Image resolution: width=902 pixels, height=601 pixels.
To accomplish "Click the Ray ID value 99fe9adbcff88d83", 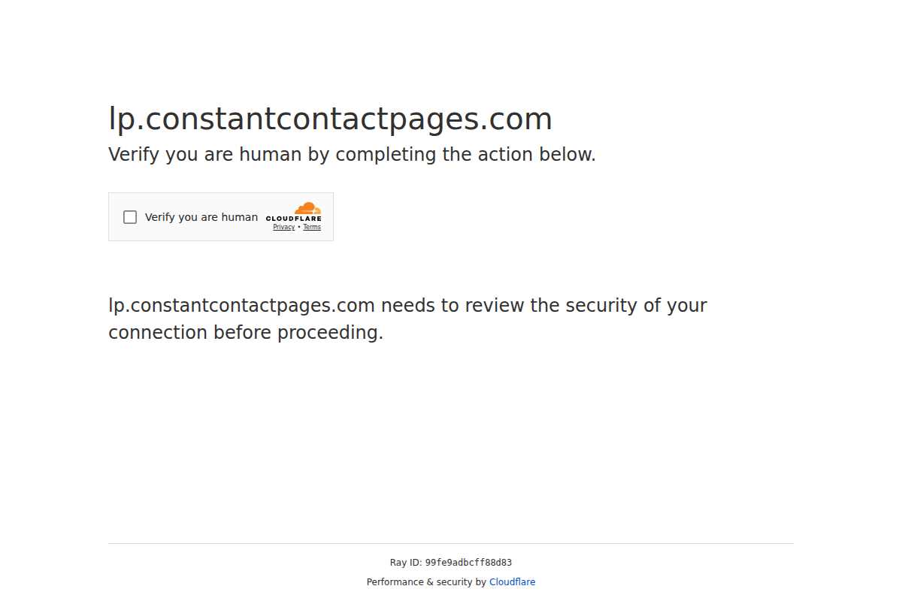I will click(x=468, y=563).
